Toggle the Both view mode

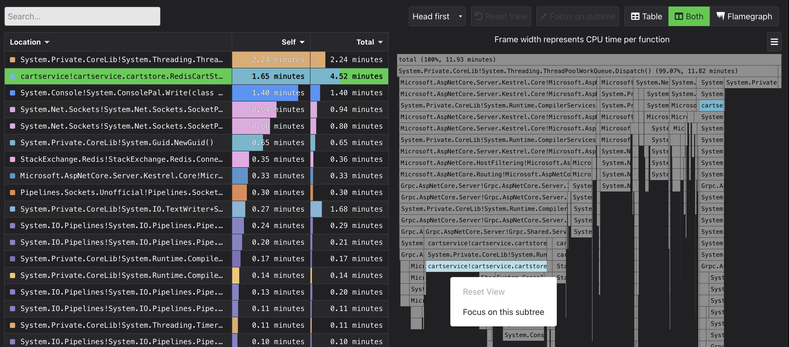(689, 16)
